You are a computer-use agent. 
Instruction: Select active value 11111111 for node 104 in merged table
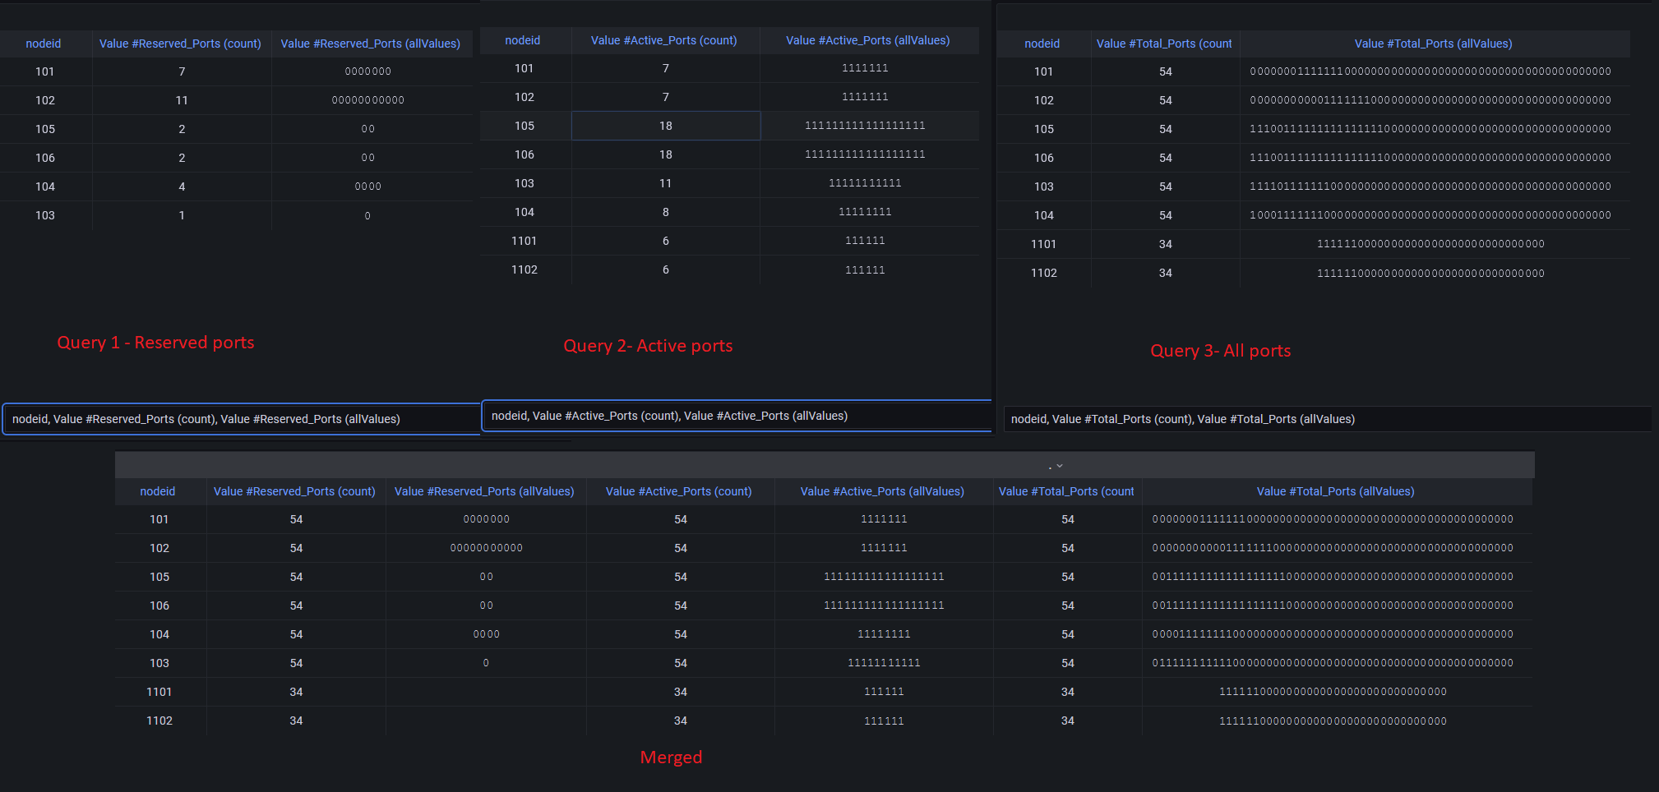click(885, 634)
